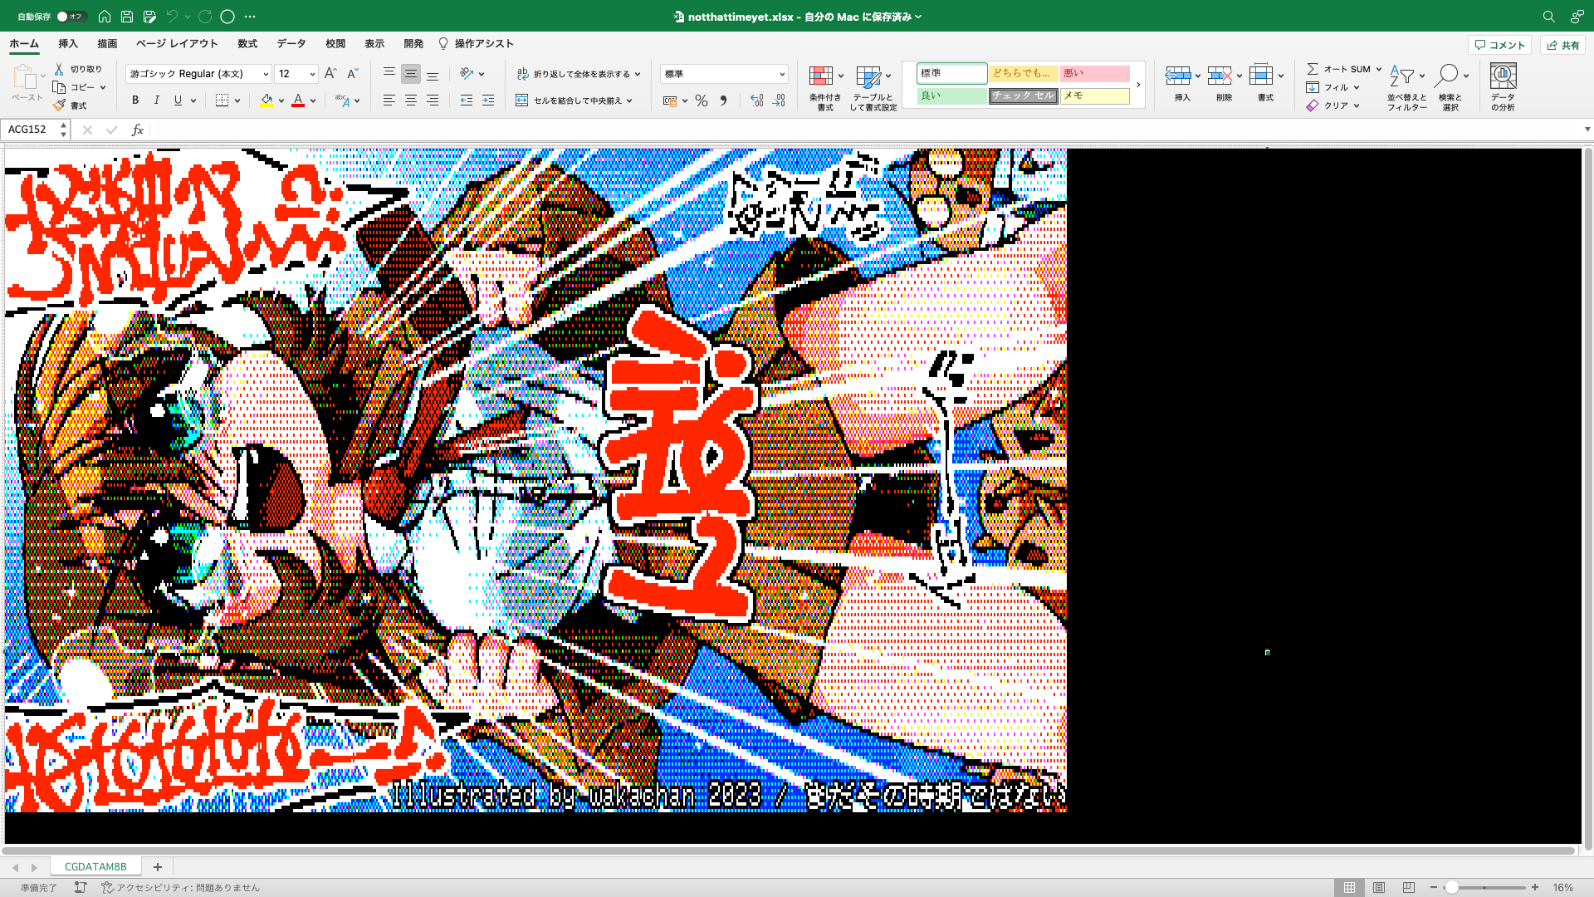Click the text orientation icon
1594x897 pixels.
467,74
